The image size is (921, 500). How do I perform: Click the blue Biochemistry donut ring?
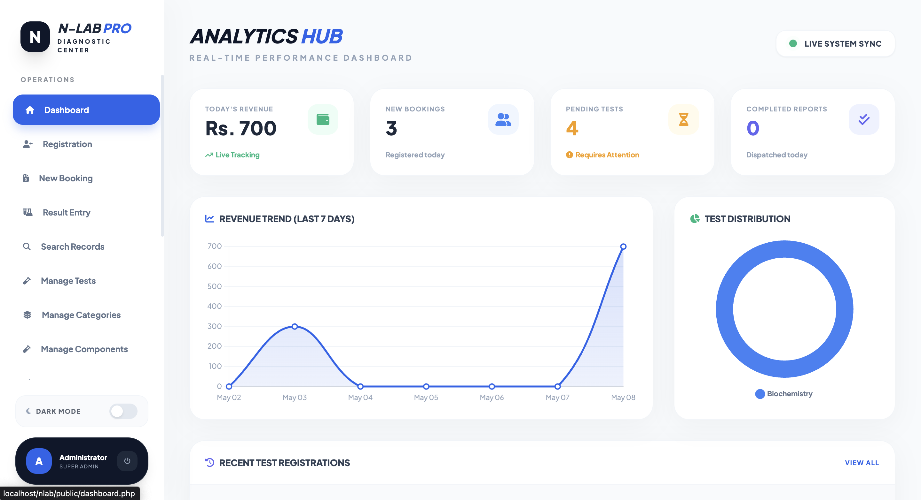(x=725, y=309)
